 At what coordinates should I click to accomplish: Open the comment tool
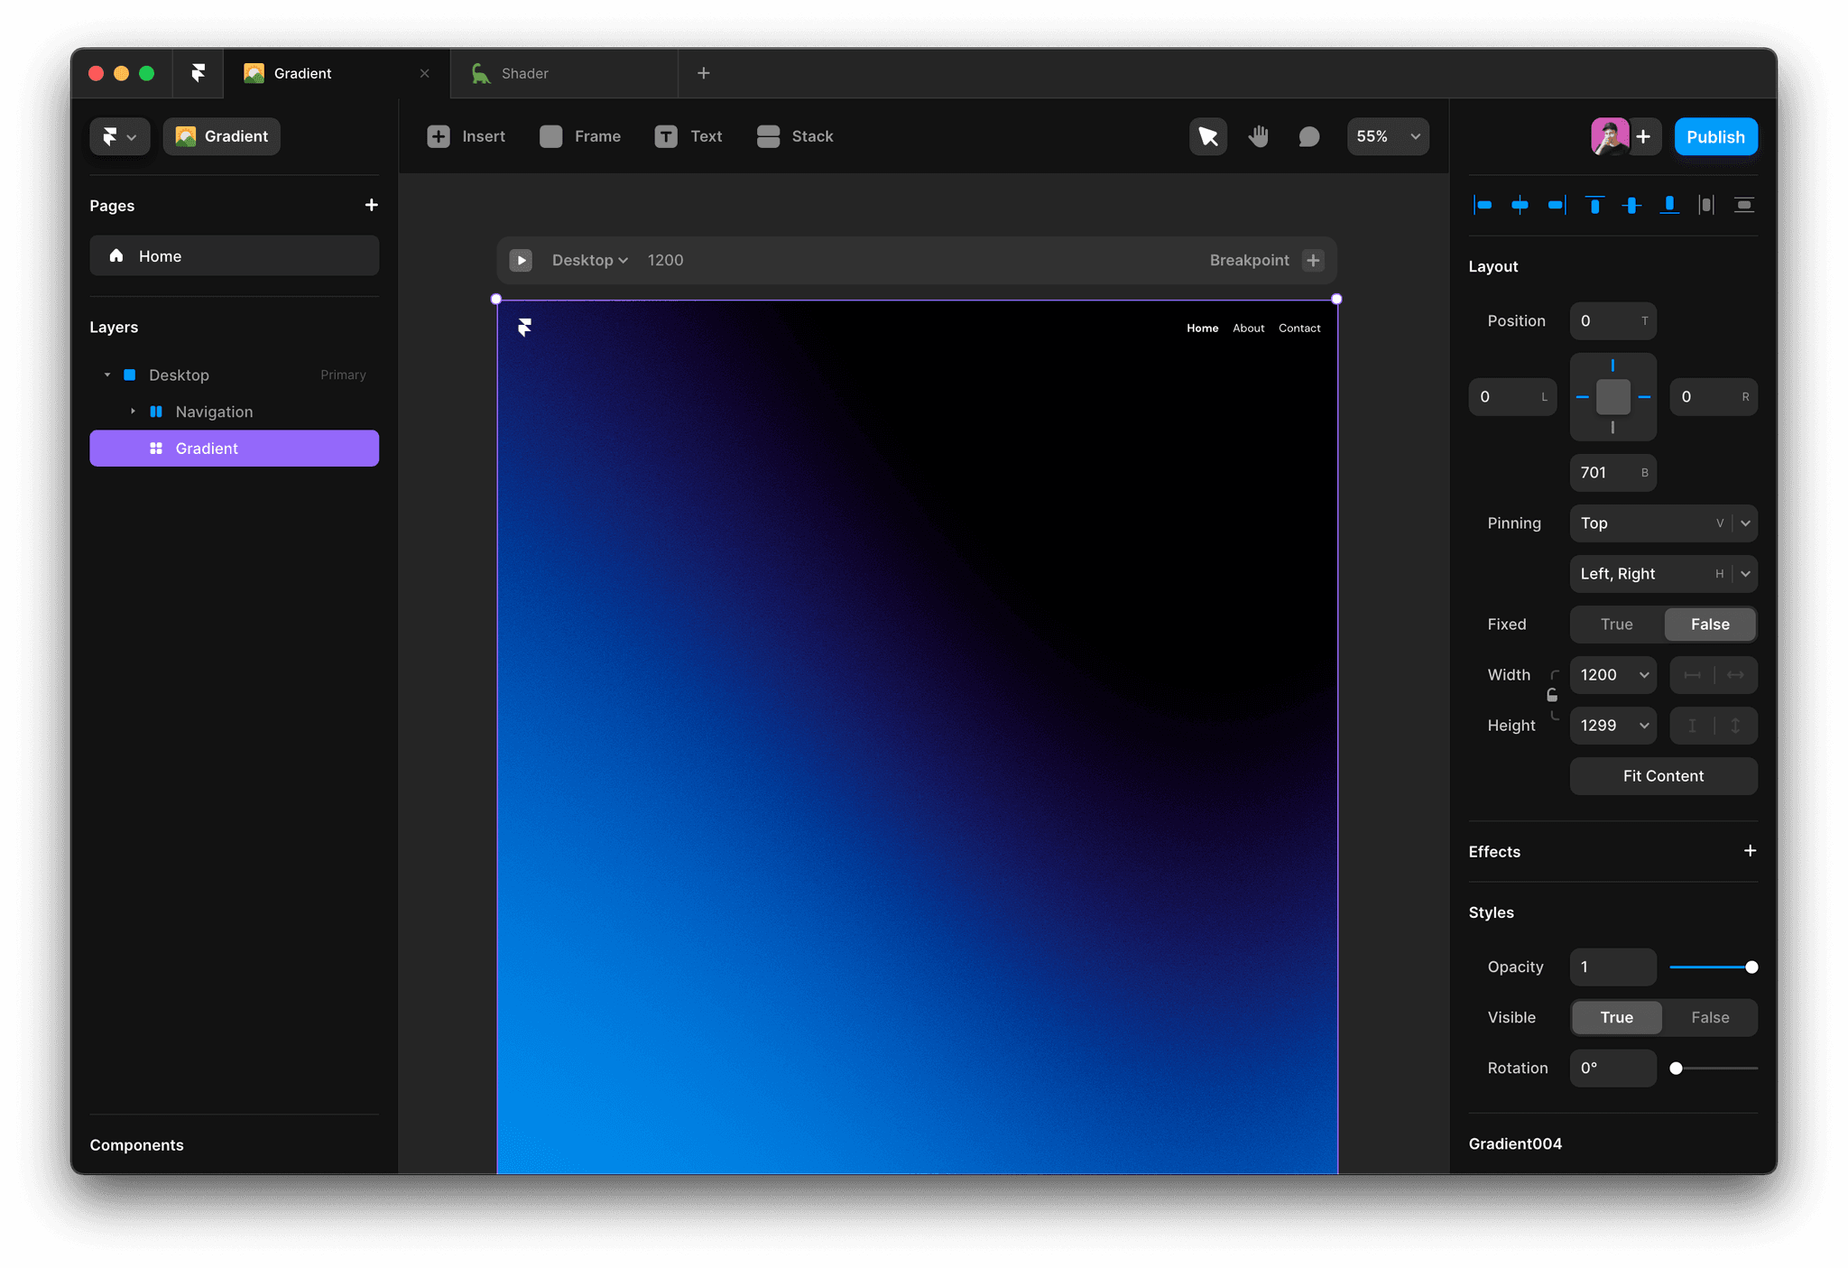tap(1308, 136)
